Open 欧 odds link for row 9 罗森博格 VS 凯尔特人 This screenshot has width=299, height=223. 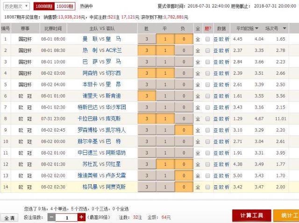(221, 130)
